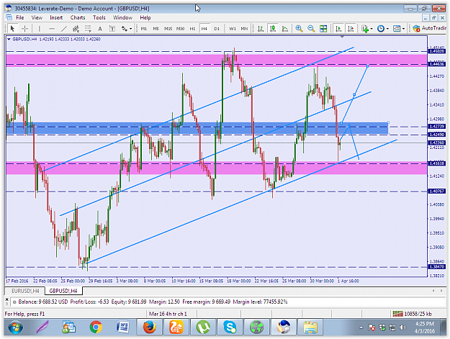Toggle the H4 timeframe button
Viewport: 450px width, 339px height.
pos(204,28)
